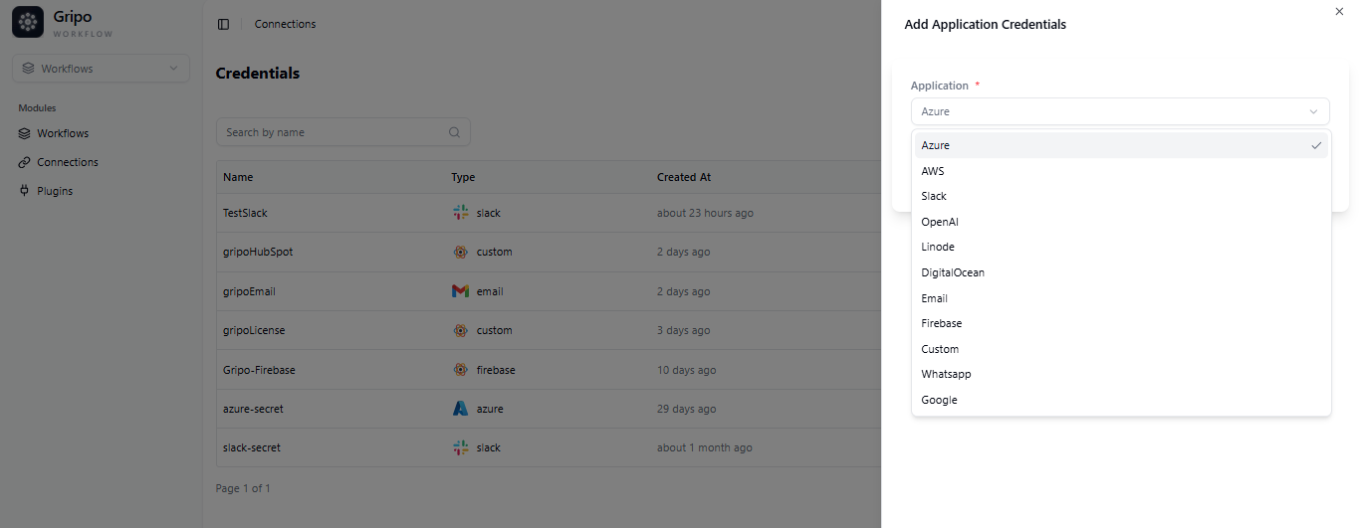This screenshot has height=528, width=1359.
Task: Open Workflows module in sidebar
Action: (x=63, y=133)
